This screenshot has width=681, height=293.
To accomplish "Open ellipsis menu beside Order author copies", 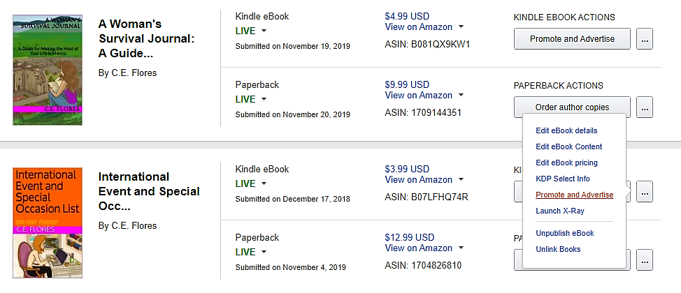I will pos(644,107).
